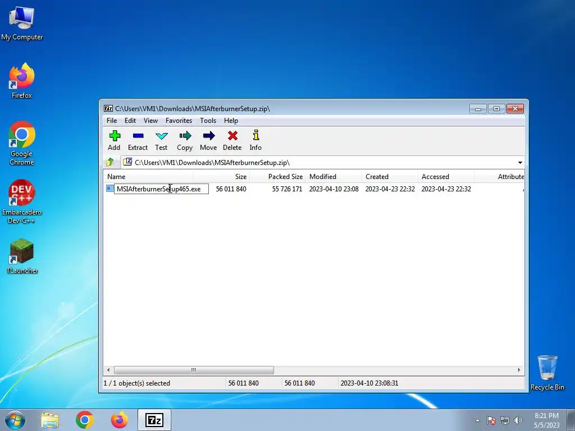Select Firefox desktop shortcut
Viewport: 575px width, 431px height.
click(x=22, y=81)
